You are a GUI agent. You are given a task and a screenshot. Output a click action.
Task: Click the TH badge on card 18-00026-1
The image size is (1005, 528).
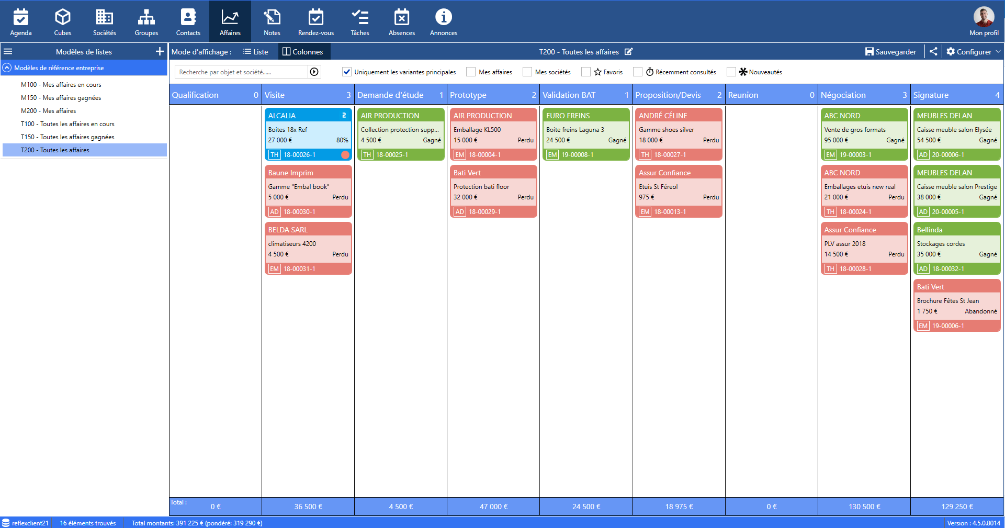pos(274,155)
